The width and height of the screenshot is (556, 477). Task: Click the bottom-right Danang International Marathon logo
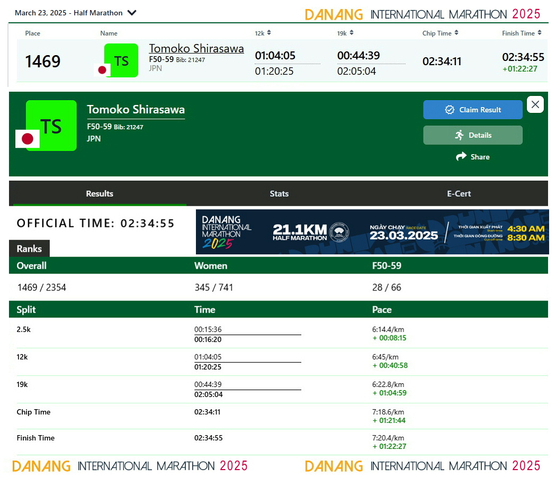click(423, 466)
